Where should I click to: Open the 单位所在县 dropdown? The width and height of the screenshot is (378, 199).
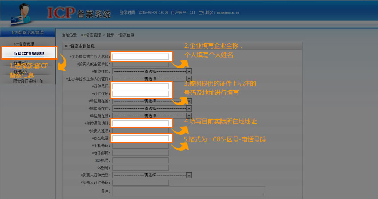(152, 116)
